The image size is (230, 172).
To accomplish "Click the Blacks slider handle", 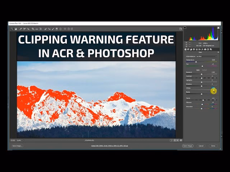I will point(202,94).
